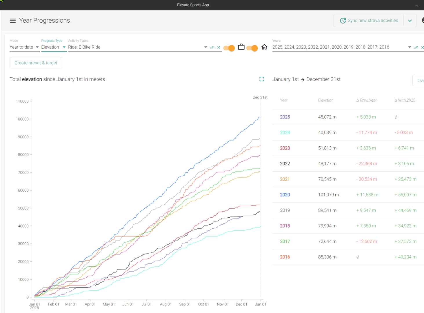Open the sync options chevron menu
424x313 pixels.
pos(410,21)
